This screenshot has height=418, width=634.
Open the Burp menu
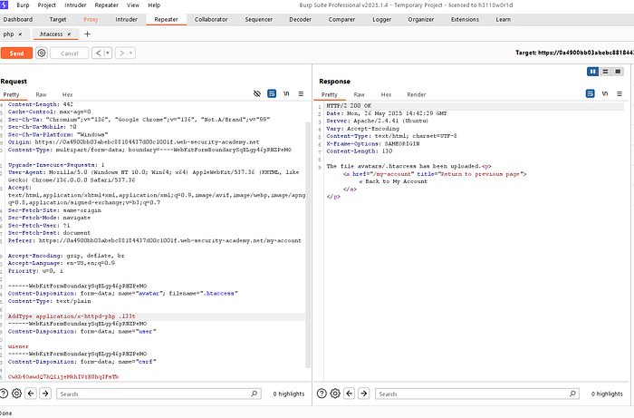[23, 5]
